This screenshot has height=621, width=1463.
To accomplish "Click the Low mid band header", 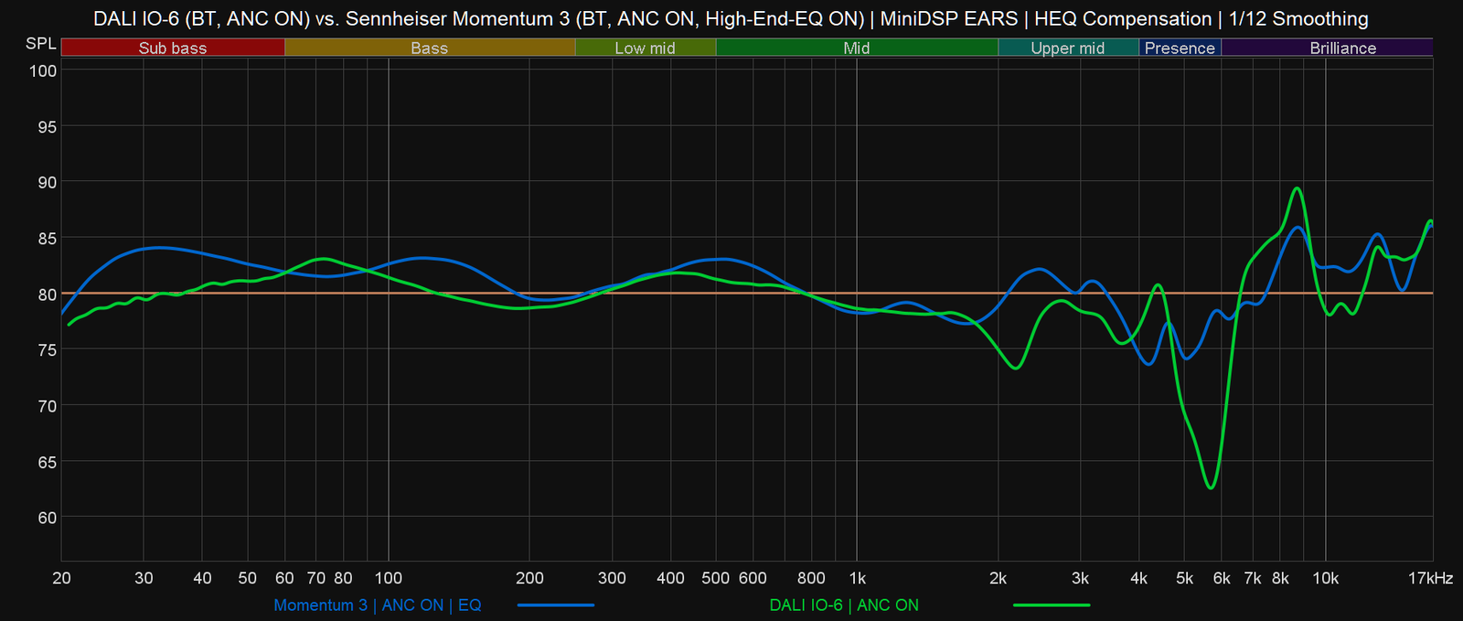I will coord(645,48).
